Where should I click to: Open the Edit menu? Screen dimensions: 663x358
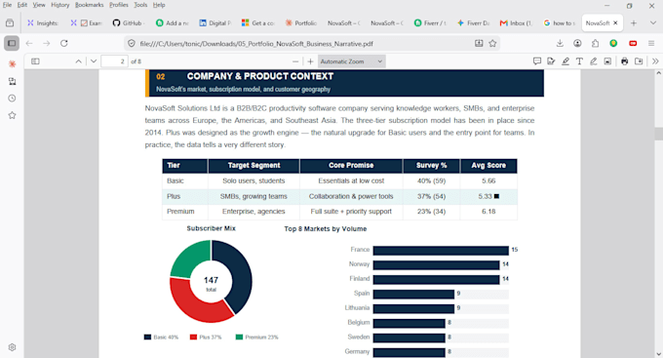(22, 5)
